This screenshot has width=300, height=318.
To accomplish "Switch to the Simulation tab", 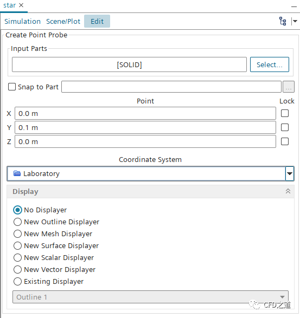I will [x=23, y=21].
